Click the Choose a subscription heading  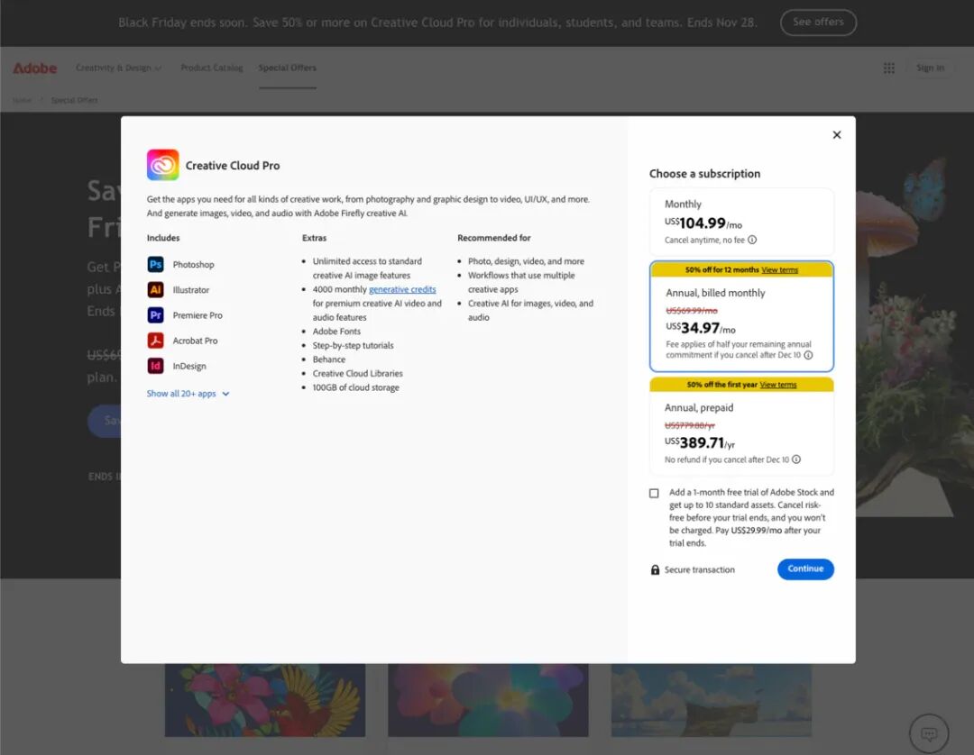(704, 174)
